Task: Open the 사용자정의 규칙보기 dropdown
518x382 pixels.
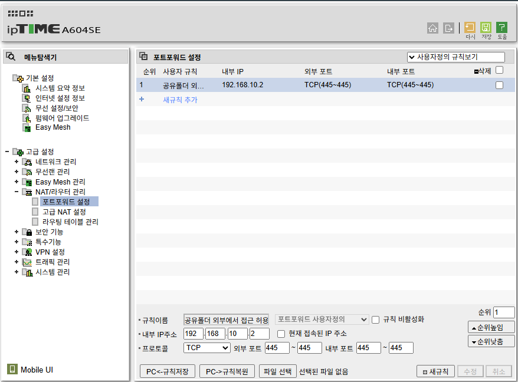Action: pos(456,57)
